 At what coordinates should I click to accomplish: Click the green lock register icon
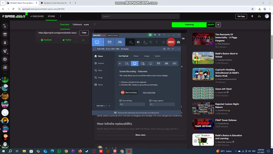click(x=150, y=35)
